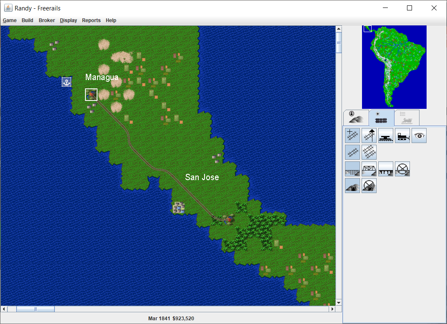Select the no-bridges option

pyautogui.click(x=402, y=169)
